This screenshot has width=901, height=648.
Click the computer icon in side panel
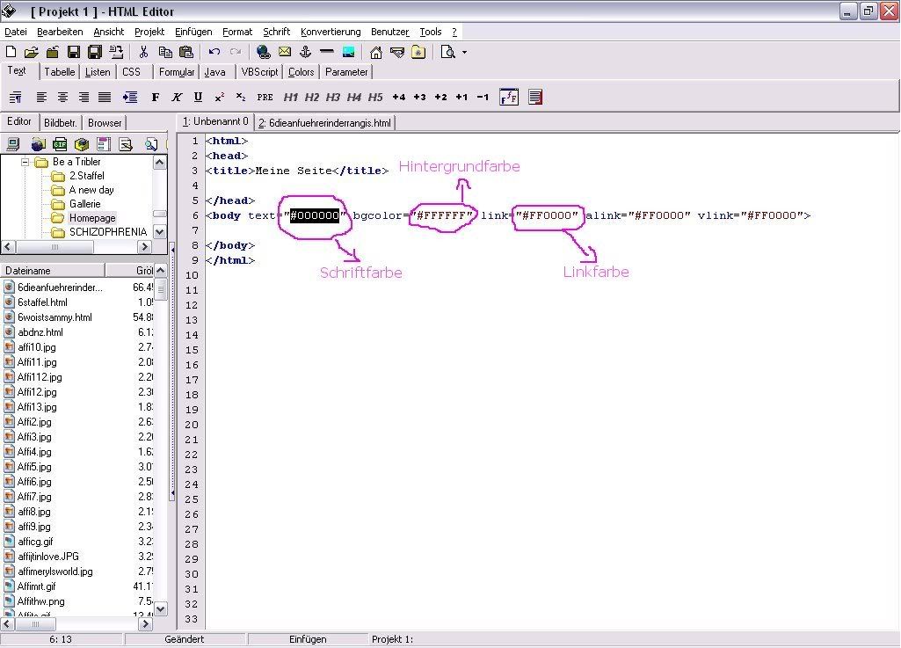pos(12,144)
